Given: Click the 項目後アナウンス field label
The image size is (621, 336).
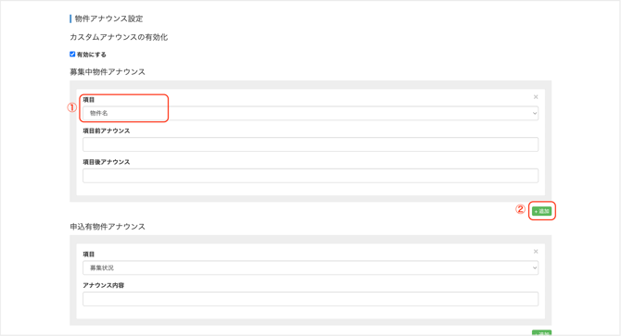Looking at the screenshot, I should tap(107, 162).
